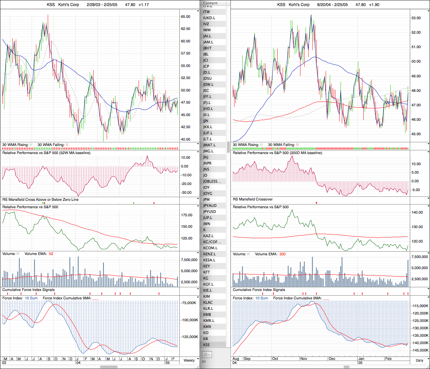The height and width of the screenshot is (369, 430).
Task: Expand weekly RS Mansfield Cross panel menu arrow
Action: (x=198, y=199)
